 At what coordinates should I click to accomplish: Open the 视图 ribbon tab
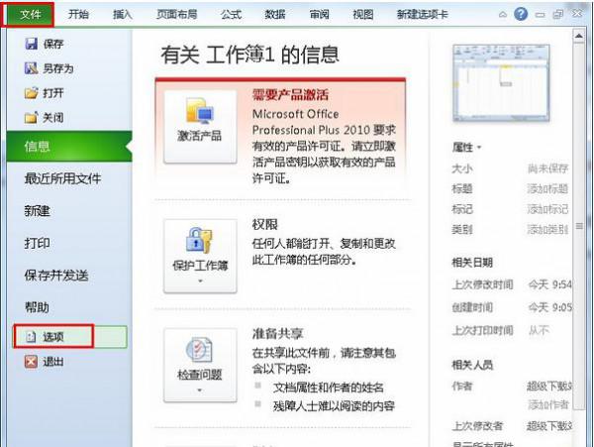pos(363,15)
